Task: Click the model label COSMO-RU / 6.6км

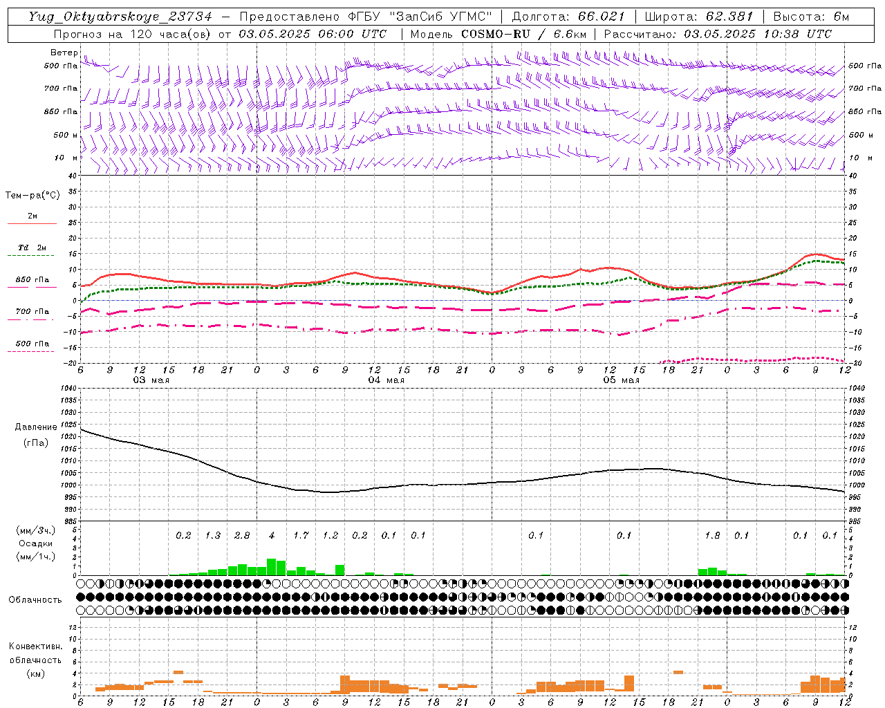Action: click(x=524, y=34)
